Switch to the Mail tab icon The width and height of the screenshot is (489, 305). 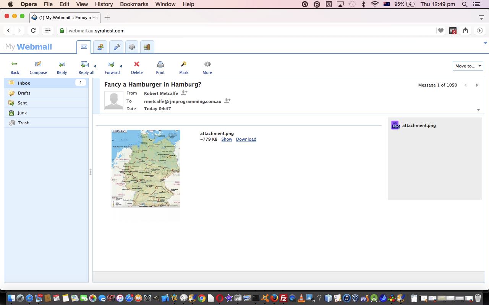[84, 47]
